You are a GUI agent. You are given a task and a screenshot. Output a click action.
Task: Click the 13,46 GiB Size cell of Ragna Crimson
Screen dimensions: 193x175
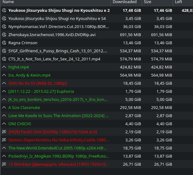tap(163, 43)
